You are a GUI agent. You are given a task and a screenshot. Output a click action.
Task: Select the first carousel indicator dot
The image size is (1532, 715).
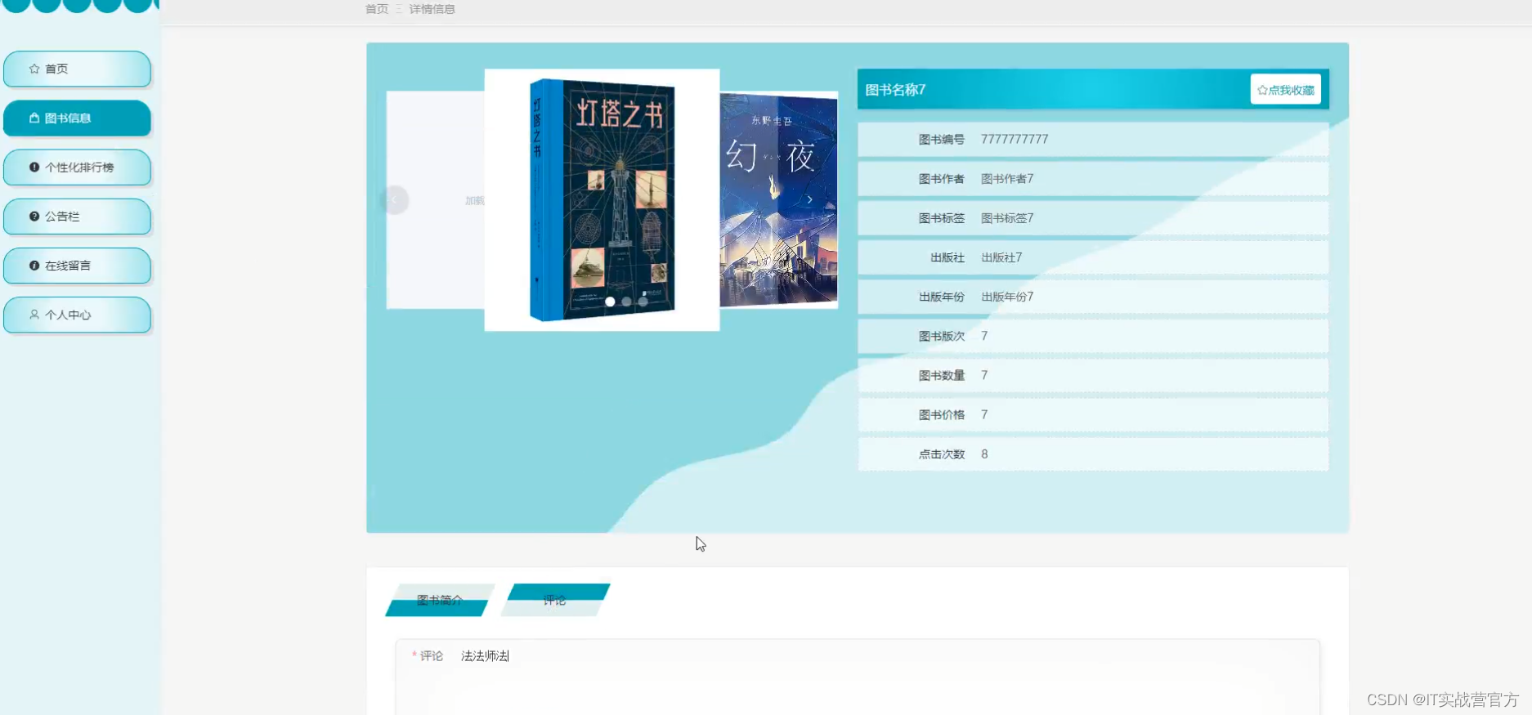(610, 302)
